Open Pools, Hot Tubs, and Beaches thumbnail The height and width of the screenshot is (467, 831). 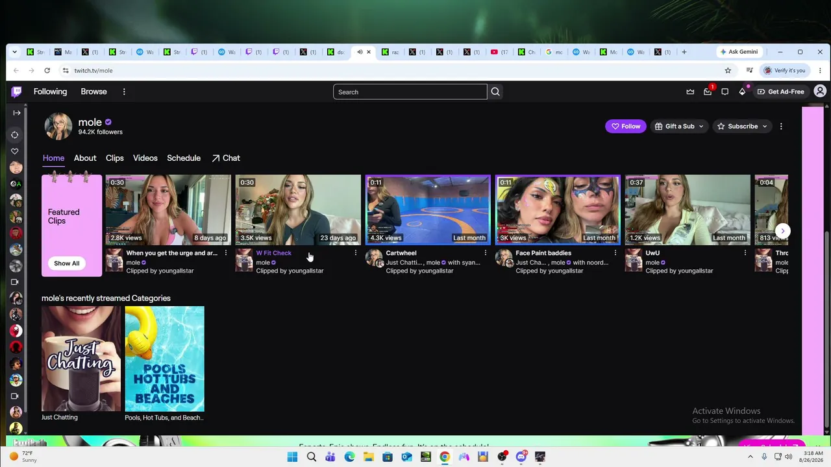click(165, 359)
